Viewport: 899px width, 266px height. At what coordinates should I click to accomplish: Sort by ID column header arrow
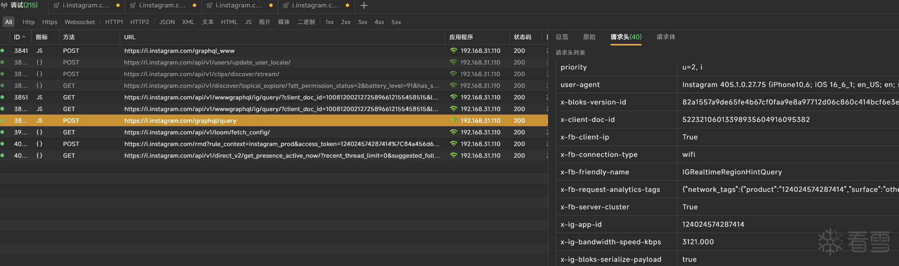(x=24, y=37)
